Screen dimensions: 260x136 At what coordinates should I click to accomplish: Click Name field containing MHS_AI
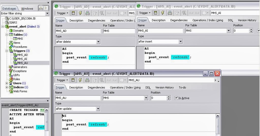[160, 31]
